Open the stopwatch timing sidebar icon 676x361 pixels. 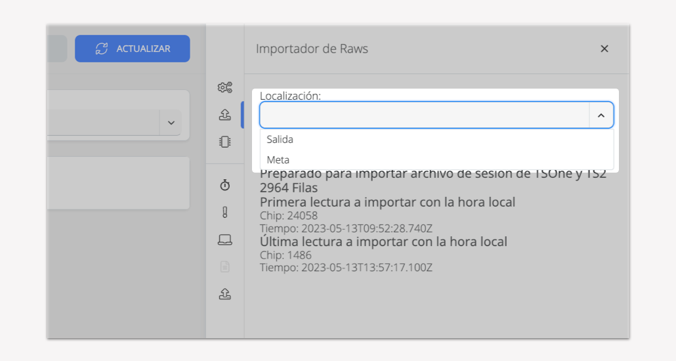click(224, 185)
